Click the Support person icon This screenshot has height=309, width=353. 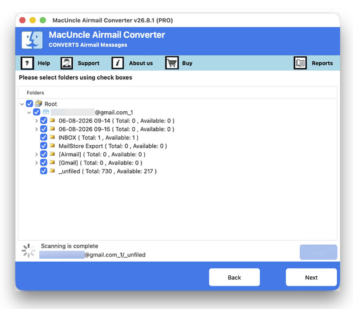(x=67, y=63)
